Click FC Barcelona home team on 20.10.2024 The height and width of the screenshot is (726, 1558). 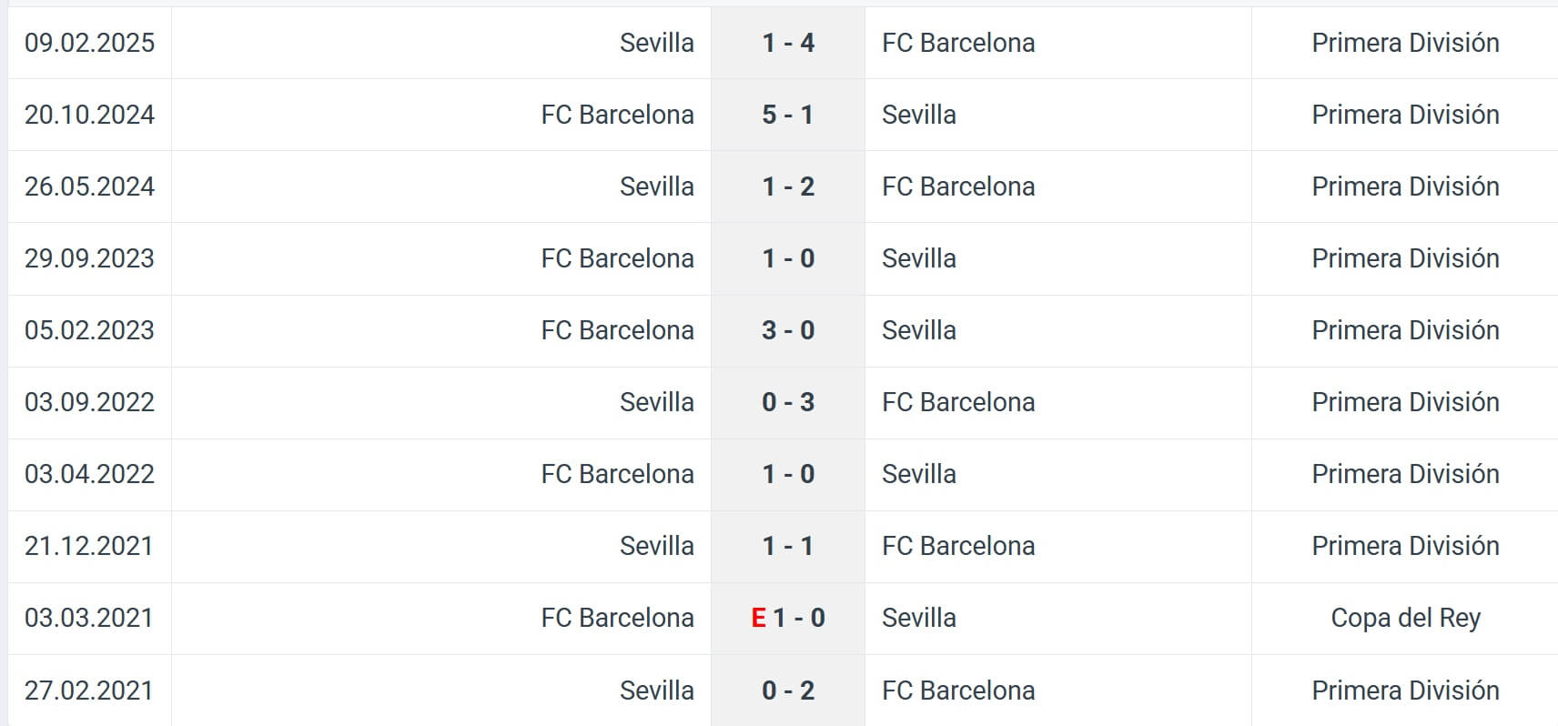pyautogui.click(x=617, y=115)
